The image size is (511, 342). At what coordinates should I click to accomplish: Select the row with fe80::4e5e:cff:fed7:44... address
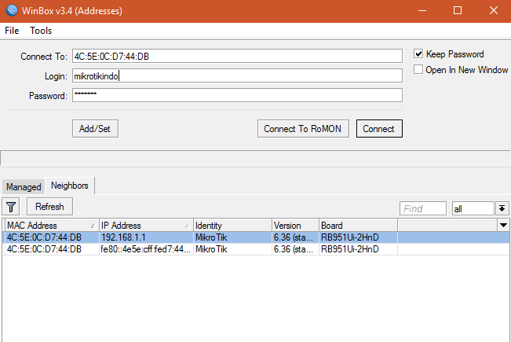(x=256, y=249)
